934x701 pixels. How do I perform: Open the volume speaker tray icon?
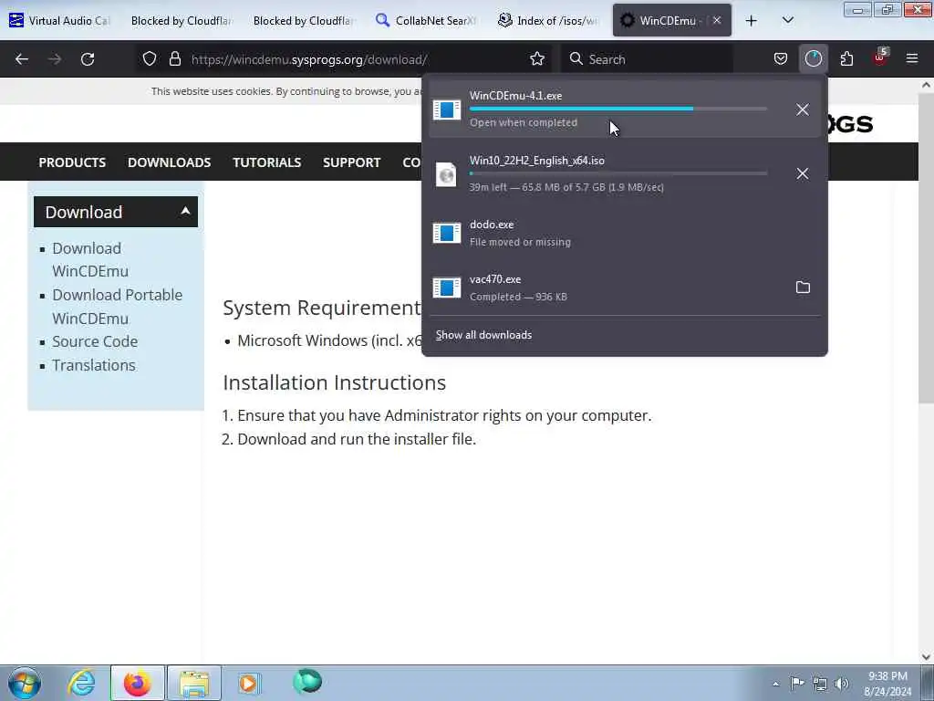[842, 684]
